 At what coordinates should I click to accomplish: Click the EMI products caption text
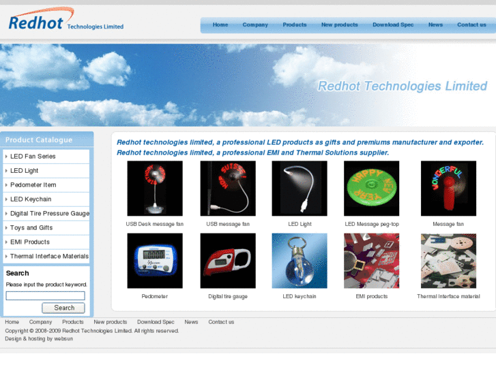[x=372, y=296]
